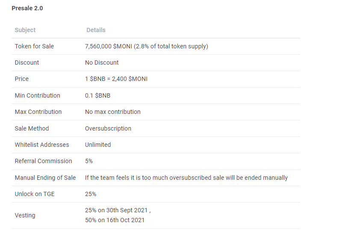Click the Min Contribution label
The height and width of the screenshot is (235, 357).
point(38,95)
